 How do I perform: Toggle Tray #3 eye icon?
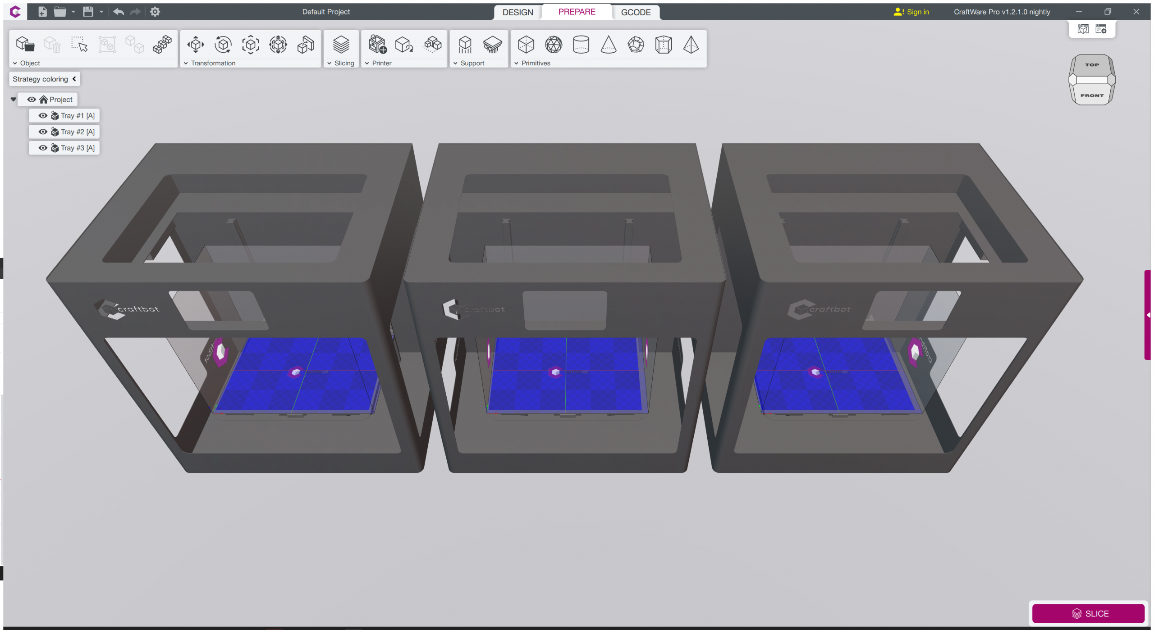pyautogui.click(x=43, y=148)
